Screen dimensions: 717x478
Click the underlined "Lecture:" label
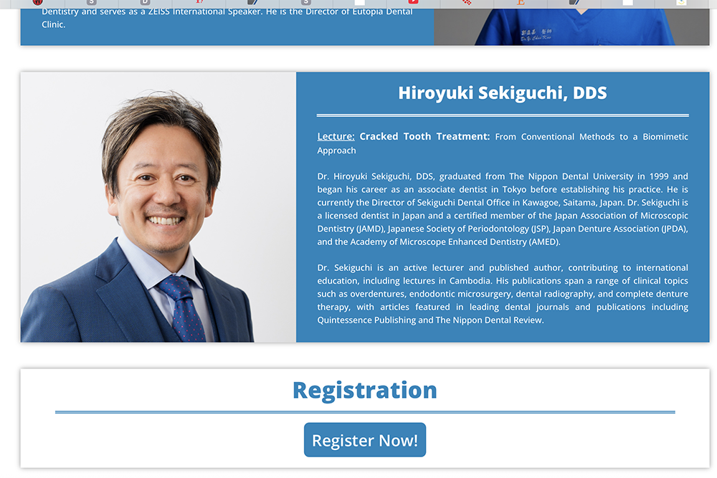(x=336, y=137)
